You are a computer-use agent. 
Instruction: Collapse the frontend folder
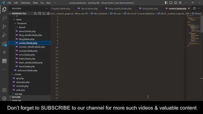coord(22,23)
